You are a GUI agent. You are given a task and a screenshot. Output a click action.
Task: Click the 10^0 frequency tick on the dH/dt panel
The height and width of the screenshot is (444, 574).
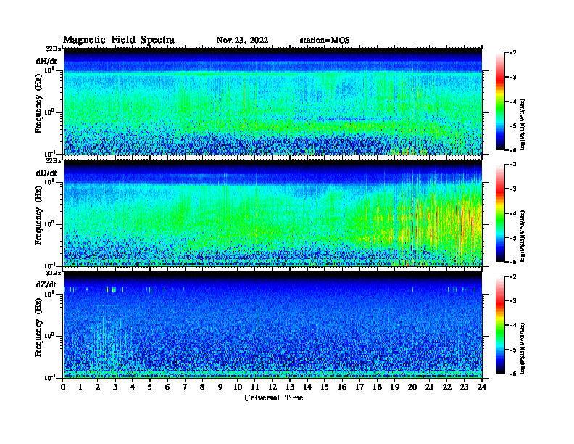tap(50, 112)
